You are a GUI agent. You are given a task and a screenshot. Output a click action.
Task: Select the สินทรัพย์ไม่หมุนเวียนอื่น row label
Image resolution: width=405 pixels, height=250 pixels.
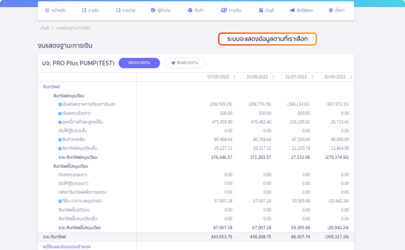[x=78, y=219]
